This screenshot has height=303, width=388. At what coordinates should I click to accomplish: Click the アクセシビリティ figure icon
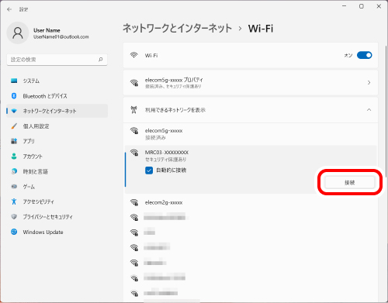14,201
